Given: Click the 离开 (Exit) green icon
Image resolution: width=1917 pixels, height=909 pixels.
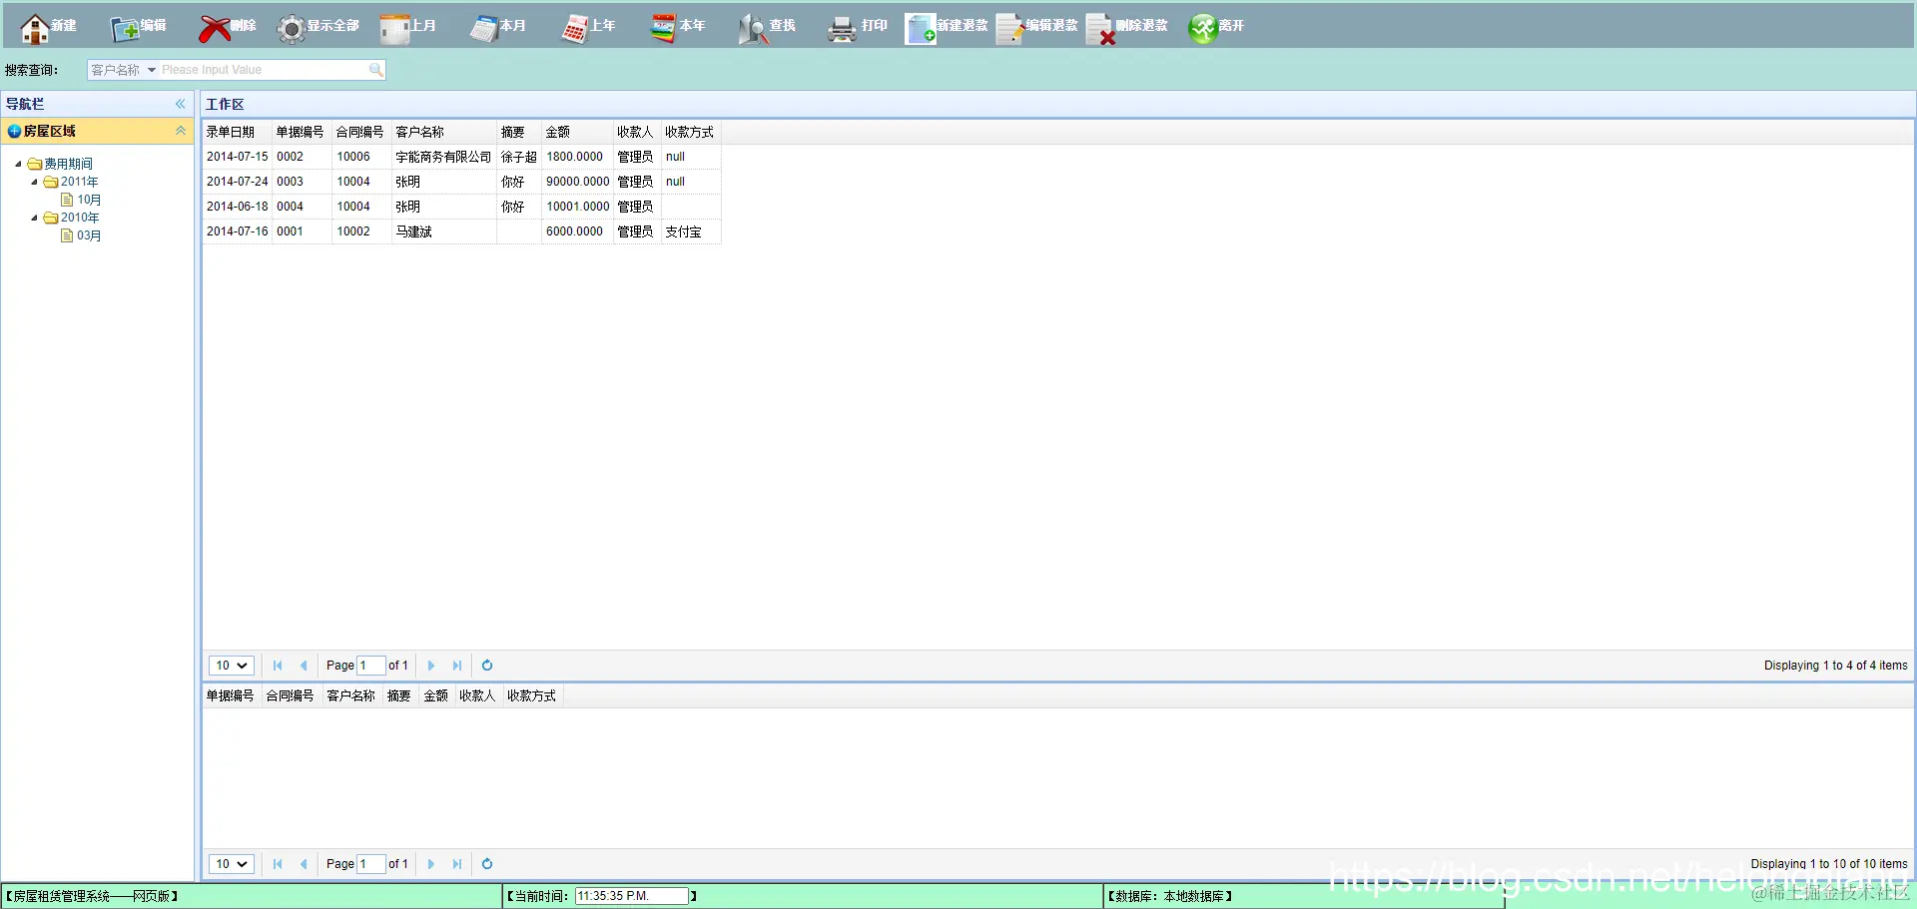Looking at the screenshot, I should (1202, 28).
